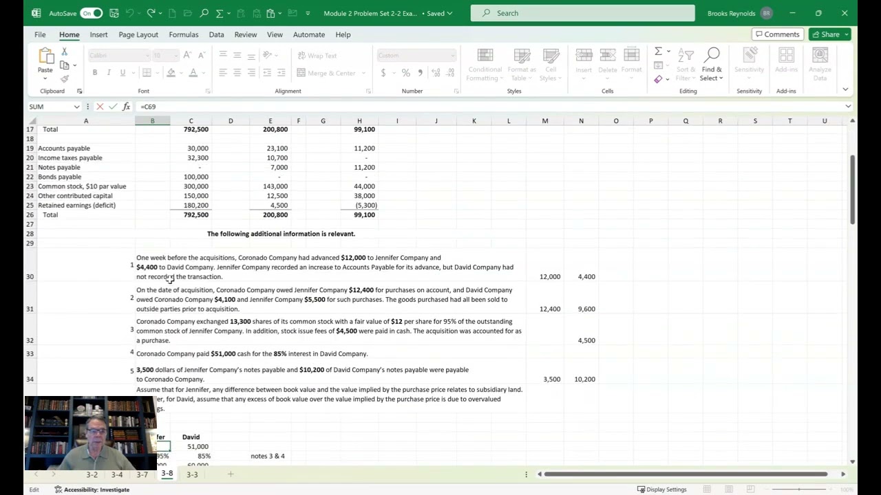Click the Cut scissors icon

(x=64, y=52)
